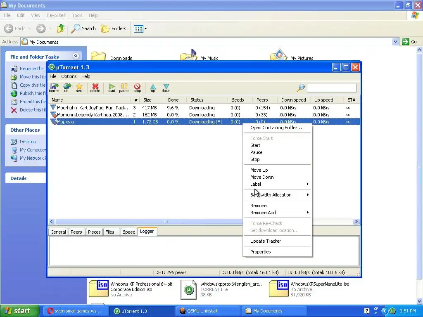
Task: Toggle the Folders pane in My Documents
Action: [x=114, y=28]
